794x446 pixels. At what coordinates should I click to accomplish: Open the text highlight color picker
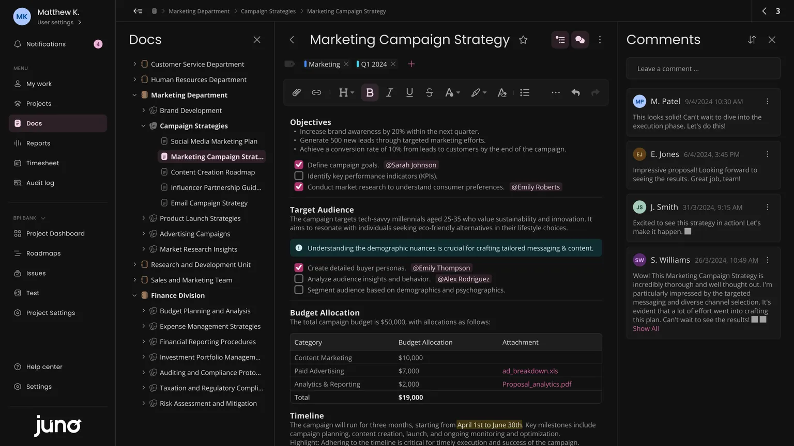click(478, 92)
